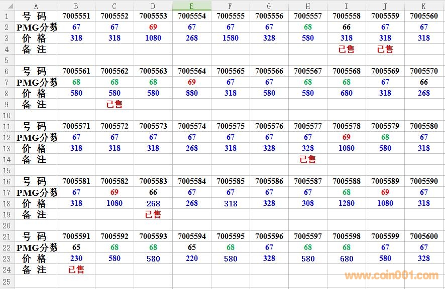This screenshot has width=445, height=289.
Task: Select the PMG分数 label in row 2
Action: 36,27
